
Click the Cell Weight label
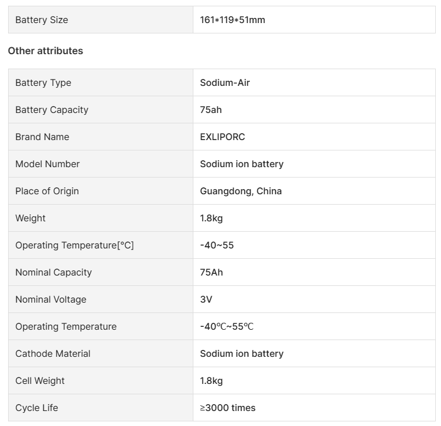[40, 380]
